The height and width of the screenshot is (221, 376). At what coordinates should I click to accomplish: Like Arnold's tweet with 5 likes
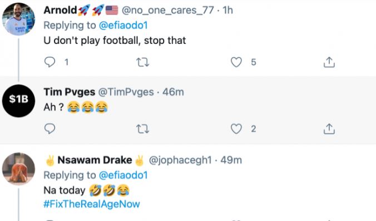[x=236, y=62]
